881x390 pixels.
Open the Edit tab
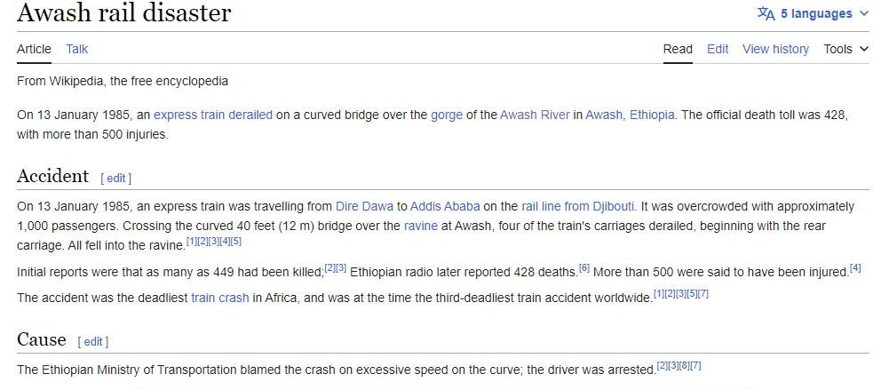[x=718, y=49]
